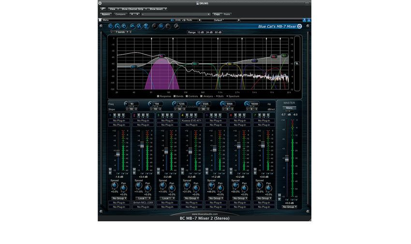Screen dimensions: 411x244
Task: Click band 1 mute button
Action: point(119,115)
